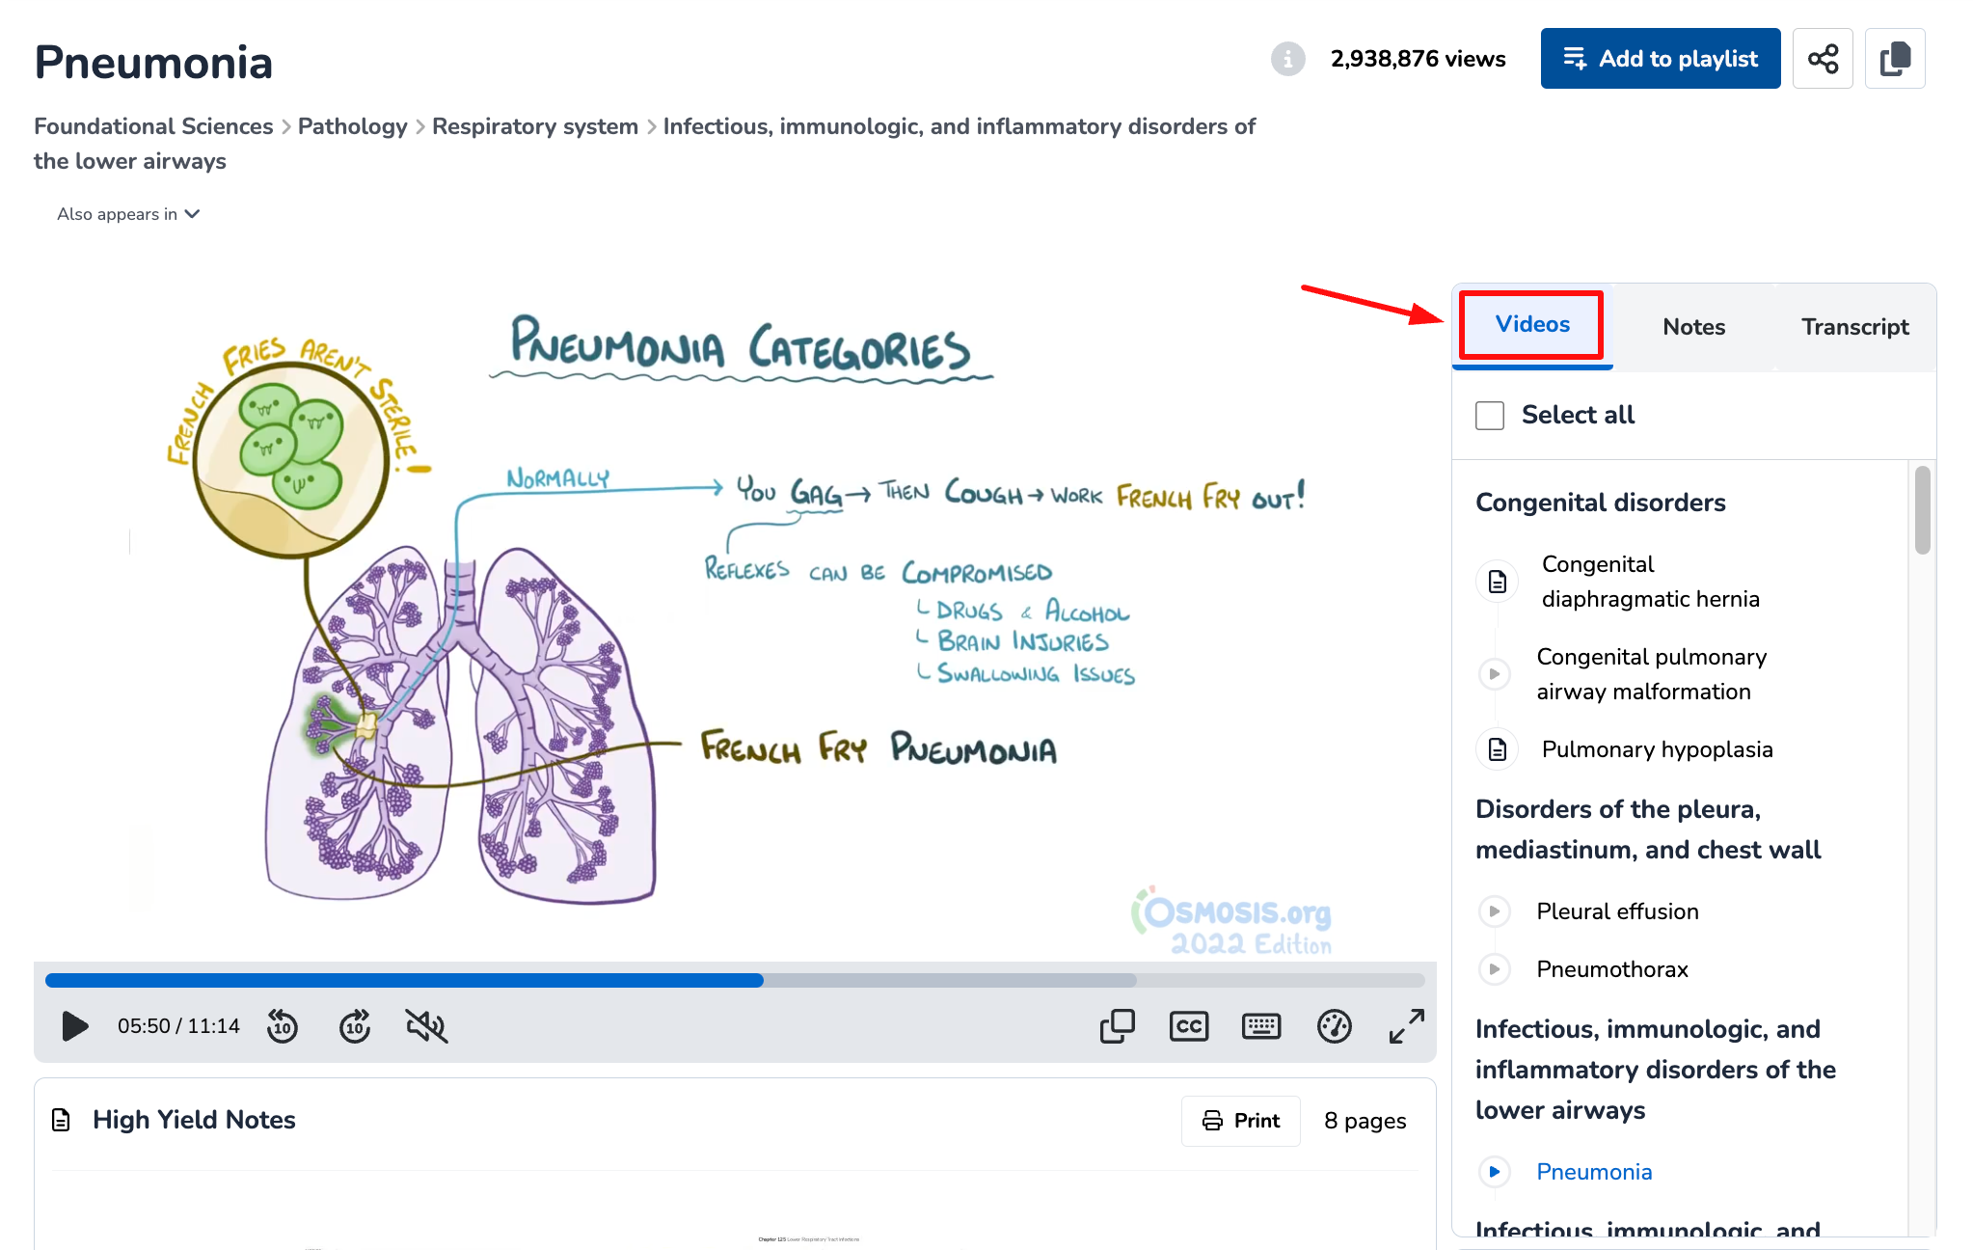
Task: Unmute the video audio
Action: pyautogui.click(x=426, y=1026)
